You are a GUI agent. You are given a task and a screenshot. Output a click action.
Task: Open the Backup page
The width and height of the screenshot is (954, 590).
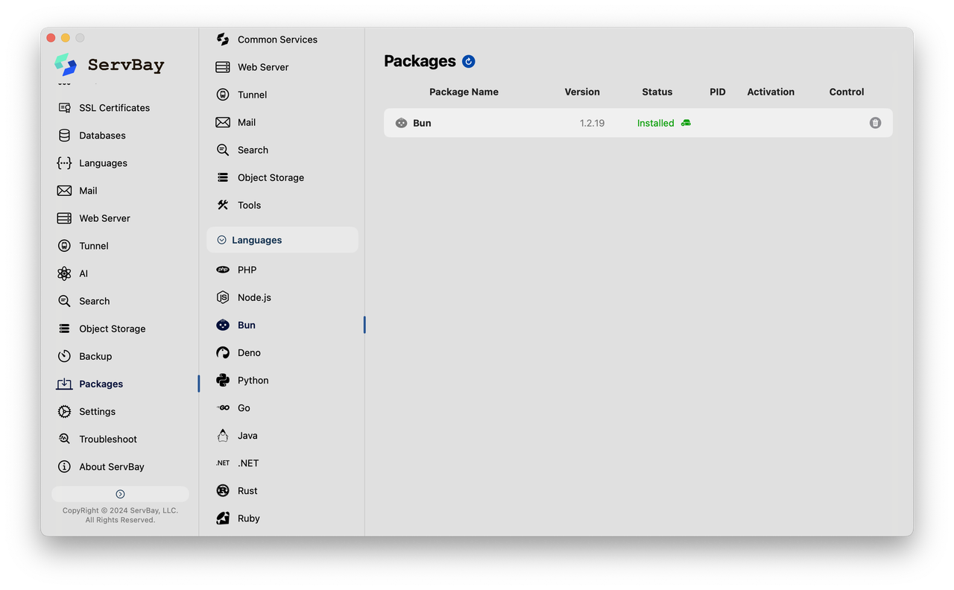[95, 356]
